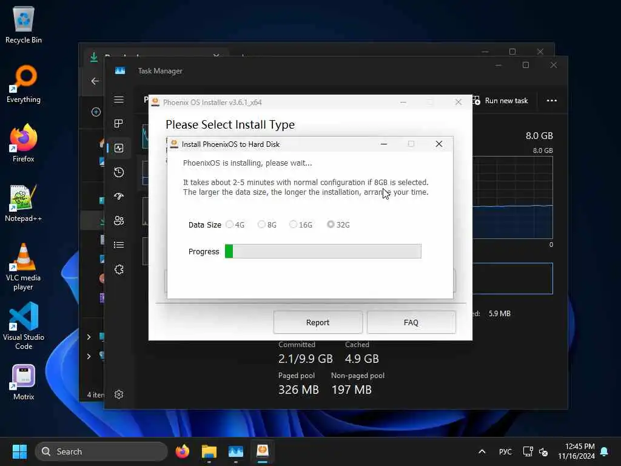This screenshot has width=621, height=466.
Task: Click the Committed 2.1/9.9 GB value
Action: (306, 359)
